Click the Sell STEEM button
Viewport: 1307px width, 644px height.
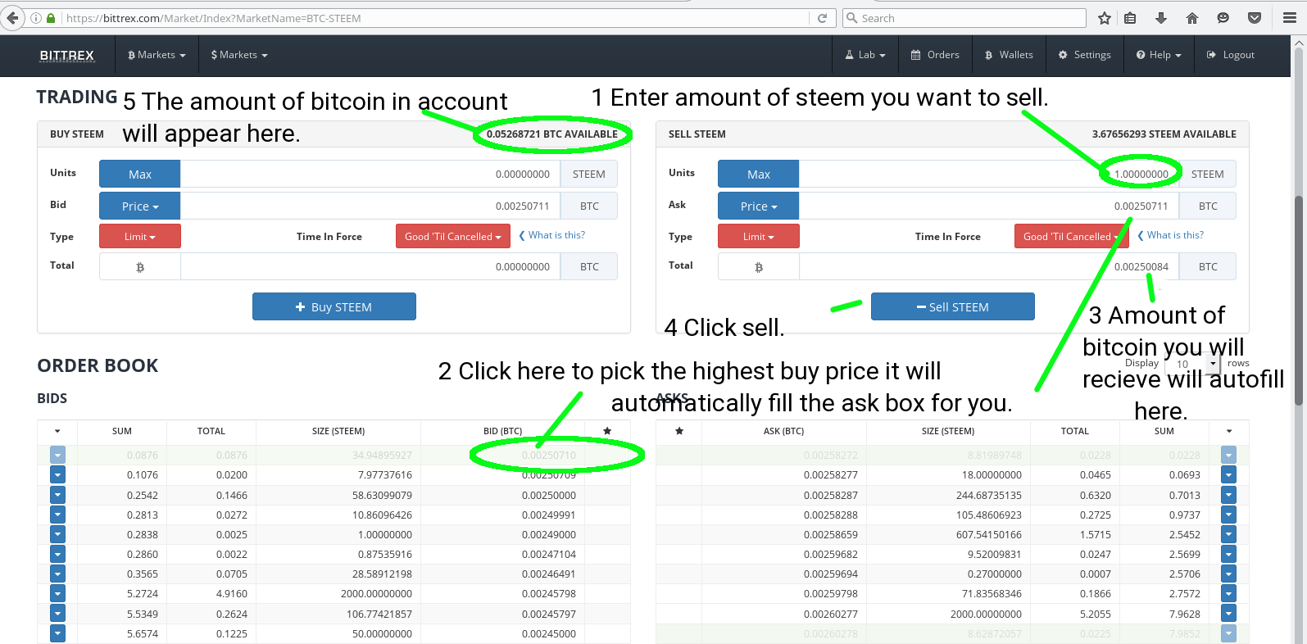[x=953, y=306]
